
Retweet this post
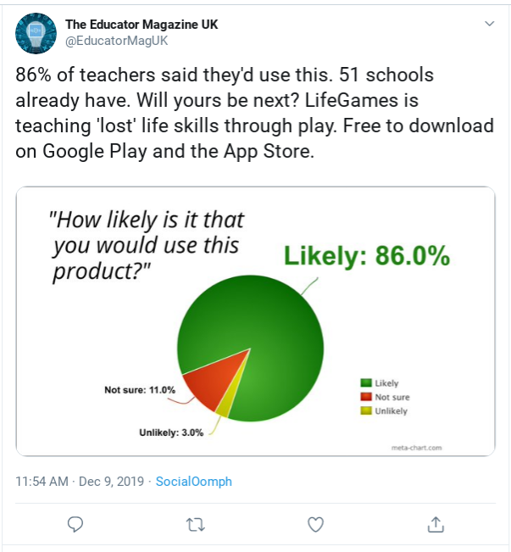pos(196,524)
